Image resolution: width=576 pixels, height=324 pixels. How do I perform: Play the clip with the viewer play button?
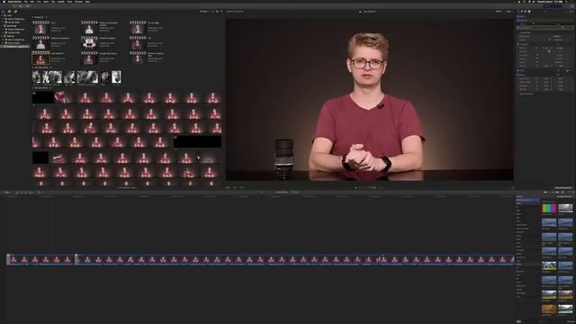355,188
